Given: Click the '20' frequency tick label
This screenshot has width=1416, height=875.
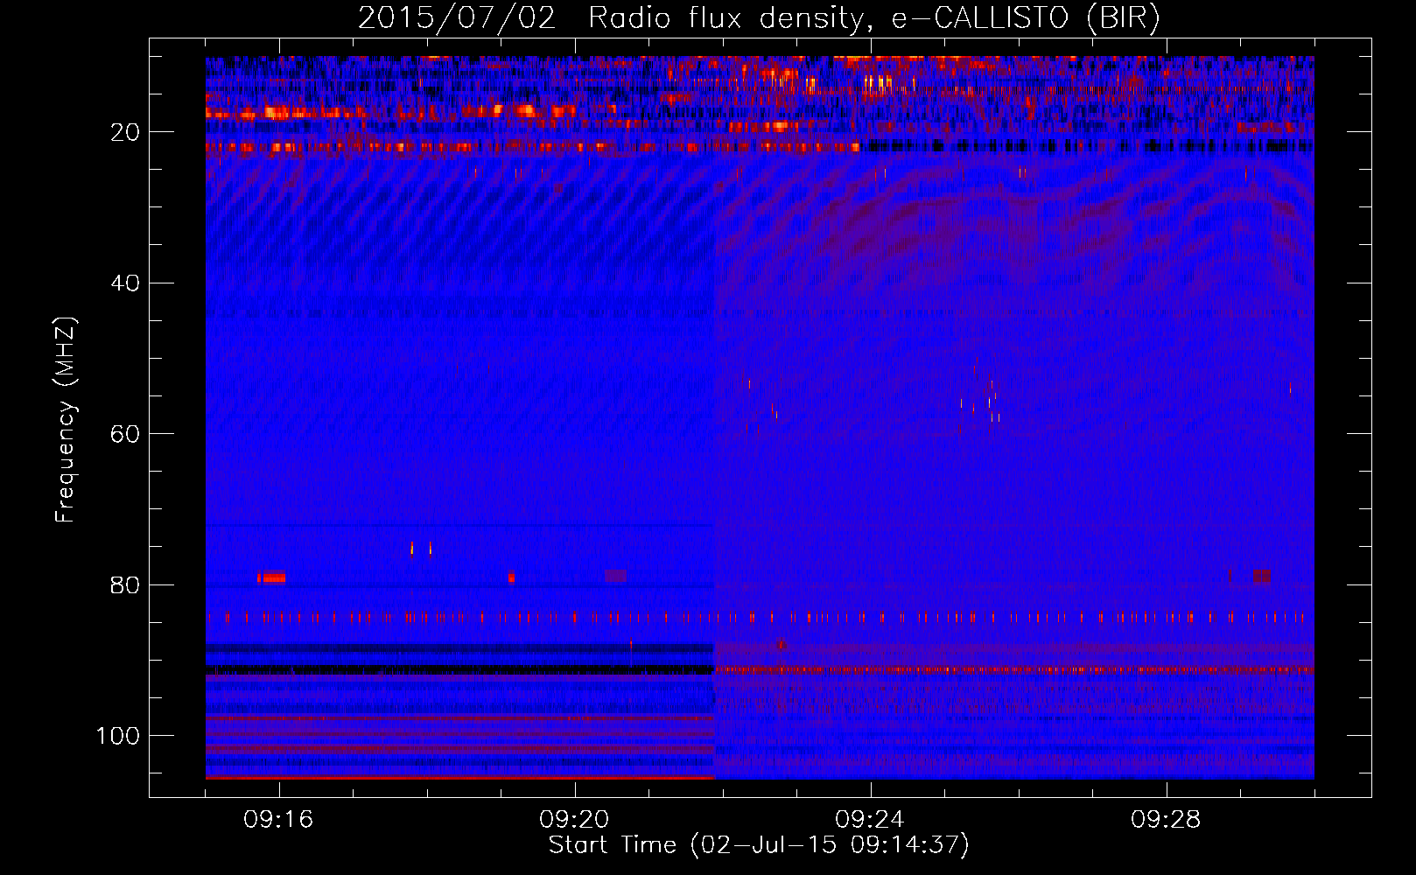Looking at the screenshot, I should point(125,132).
